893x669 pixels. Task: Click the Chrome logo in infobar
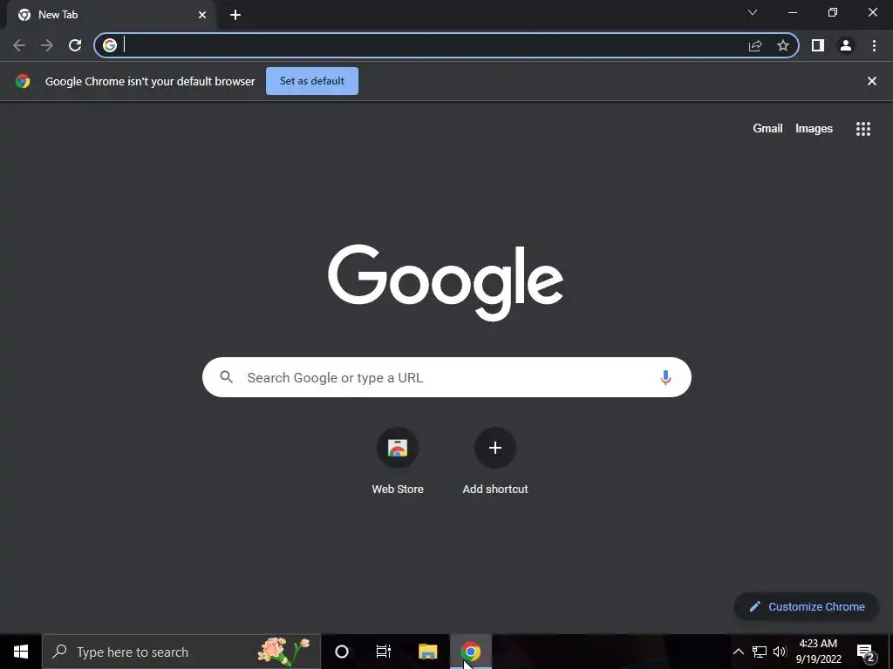(23, 81)
